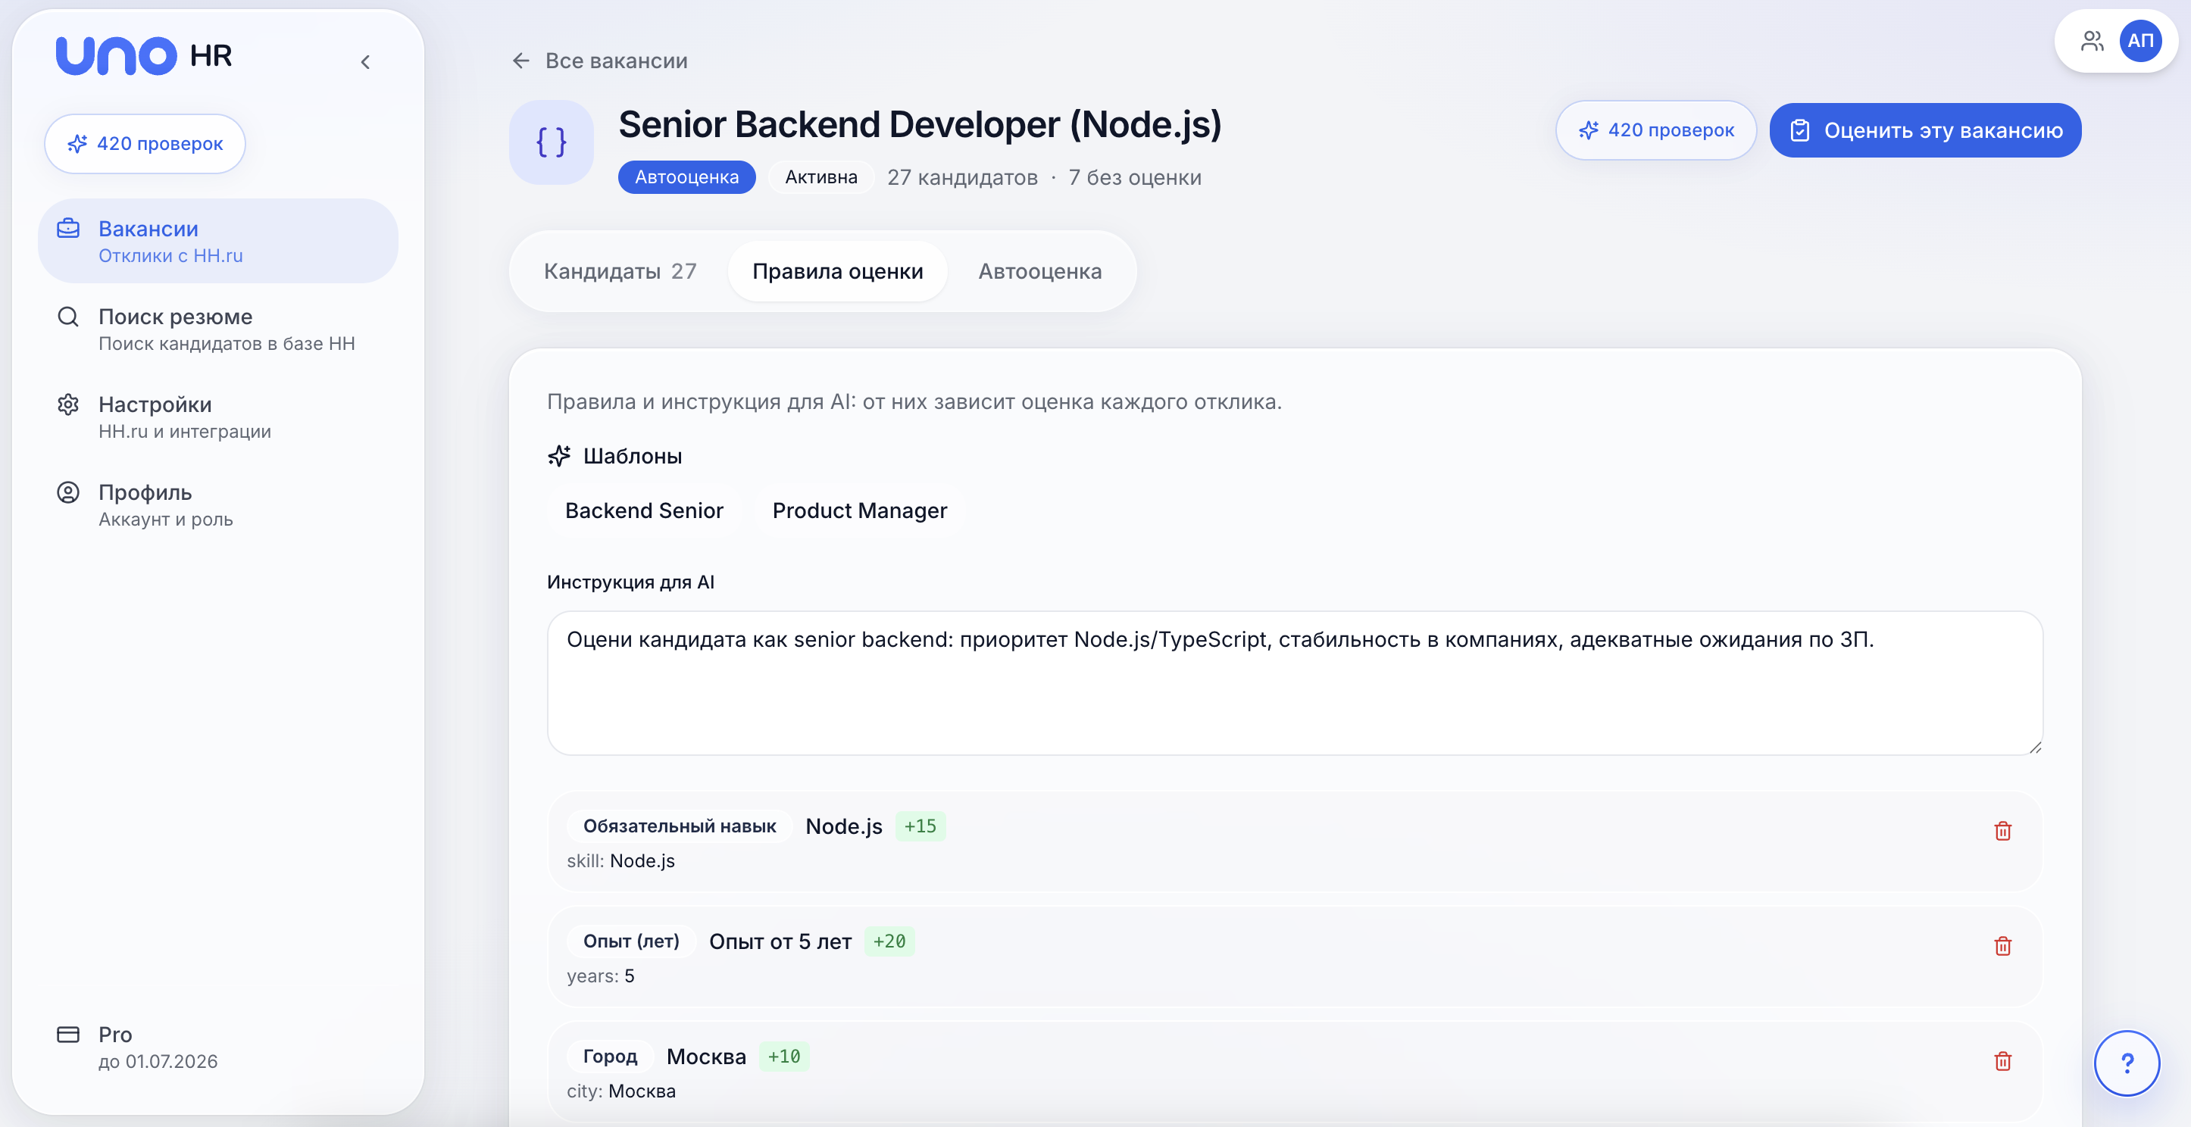The height and width of the screenshot is (1127, 2191).
Task: Open the АП user avatar menu
Action: point(2140,41)
